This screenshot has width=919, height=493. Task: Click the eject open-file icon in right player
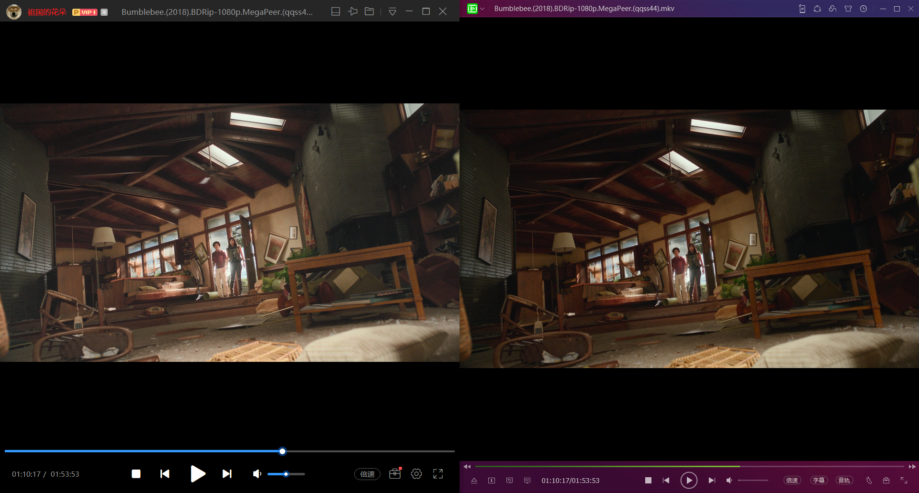click(474, 481)
